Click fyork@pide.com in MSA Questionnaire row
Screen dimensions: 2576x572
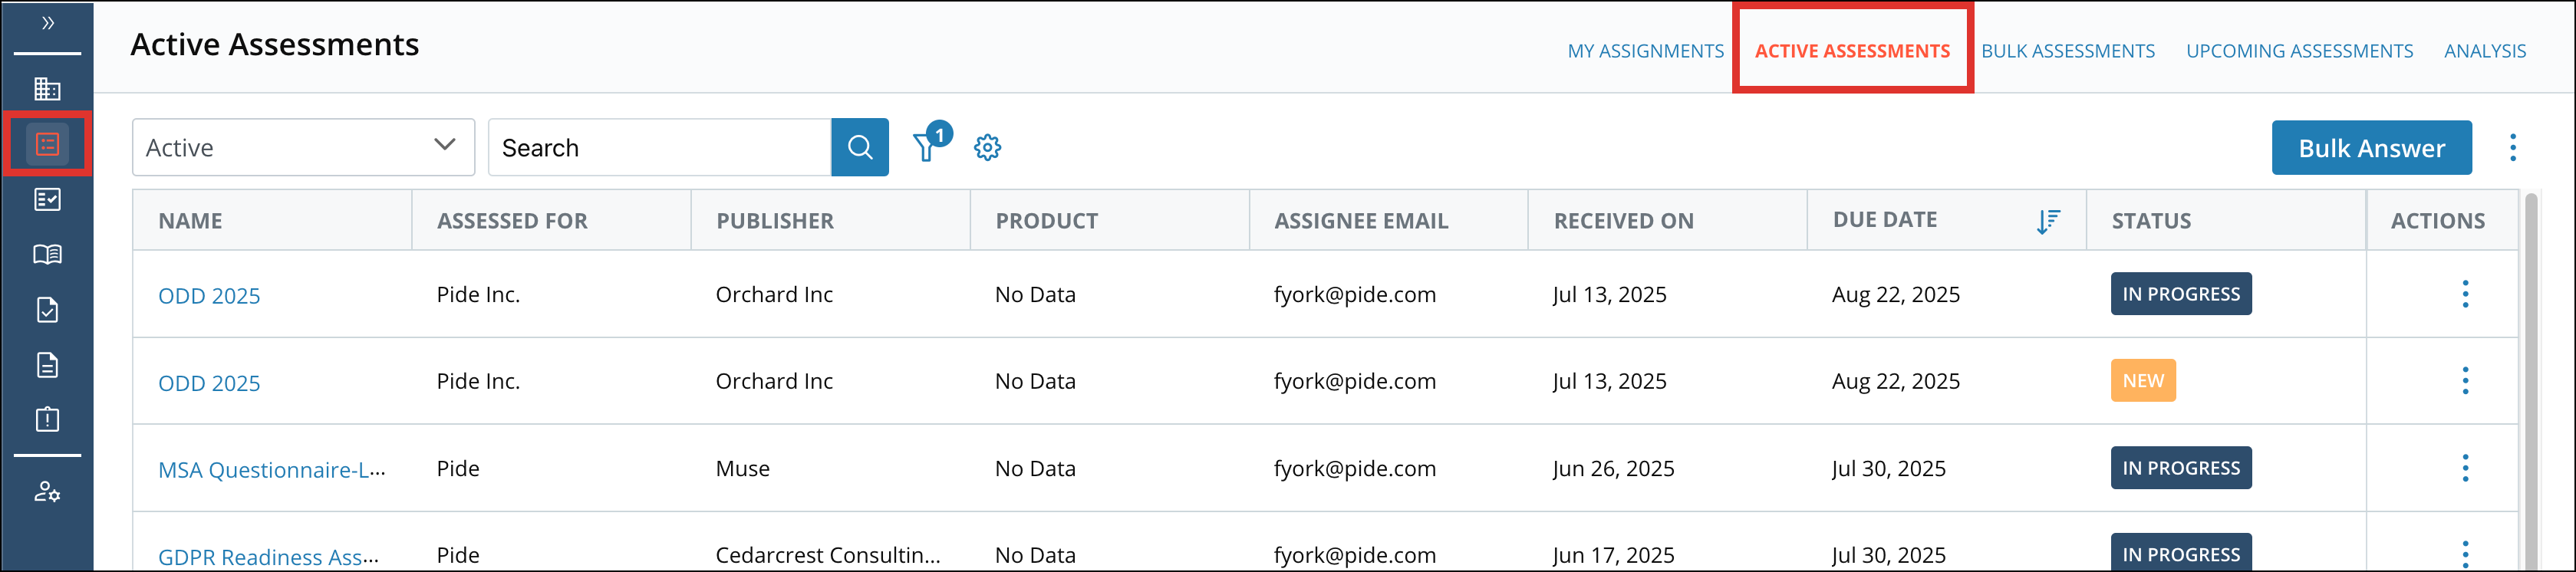1355,468
